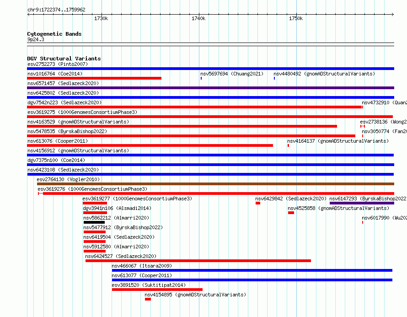Select nsv5912580 (Almarri2020) label

click(x=116, y=247)
